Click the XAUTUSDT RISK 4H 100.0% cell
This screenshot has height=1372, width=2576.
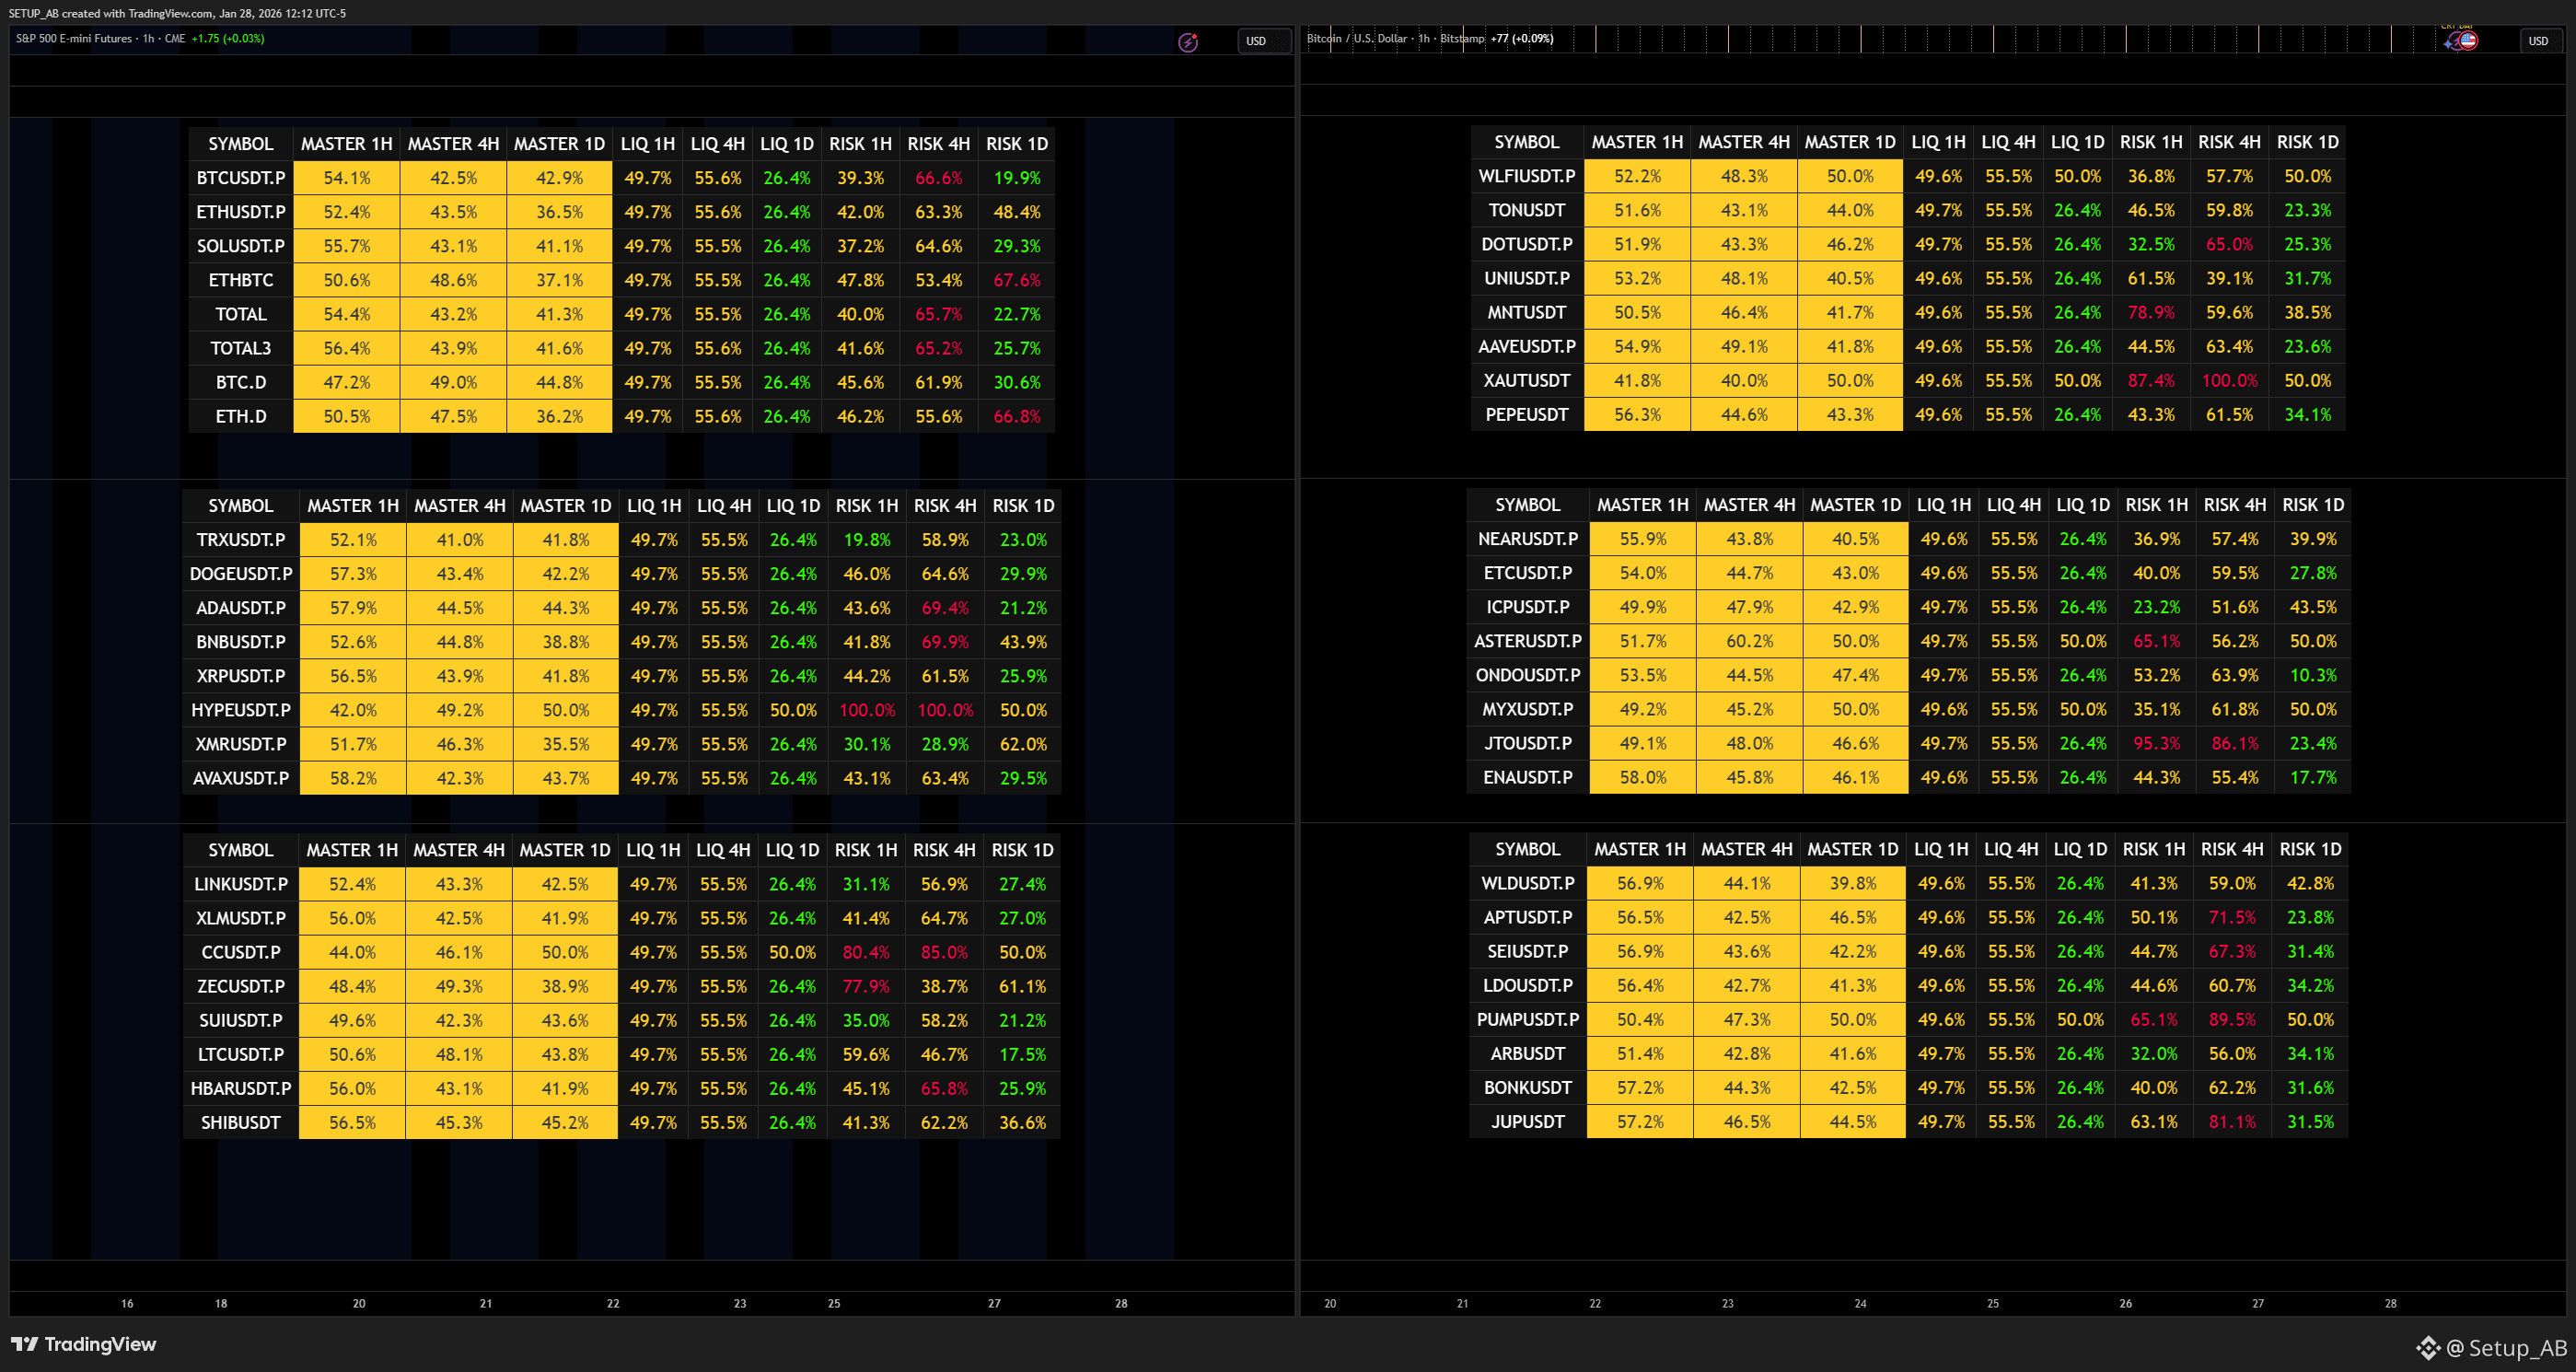(2229, 381)
